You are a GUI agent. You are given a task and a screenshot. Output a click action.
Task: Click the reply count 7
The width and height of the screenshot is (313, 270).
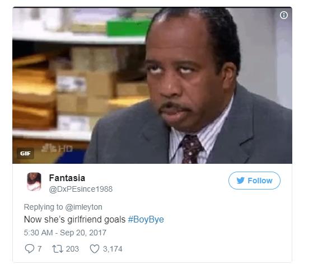point(40,249)
